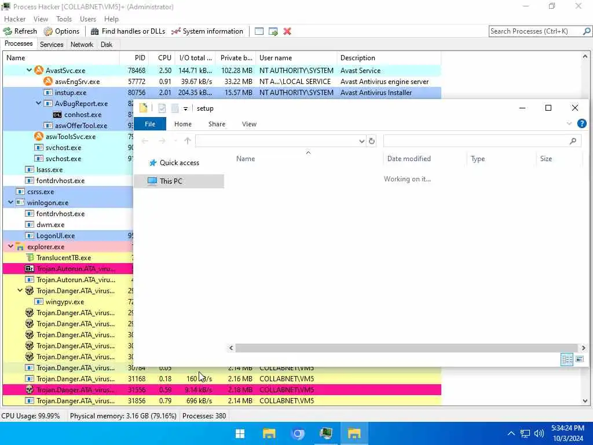Click the find window and thread icon
This screenshot has width=593, height=445.
pos(273,31)
